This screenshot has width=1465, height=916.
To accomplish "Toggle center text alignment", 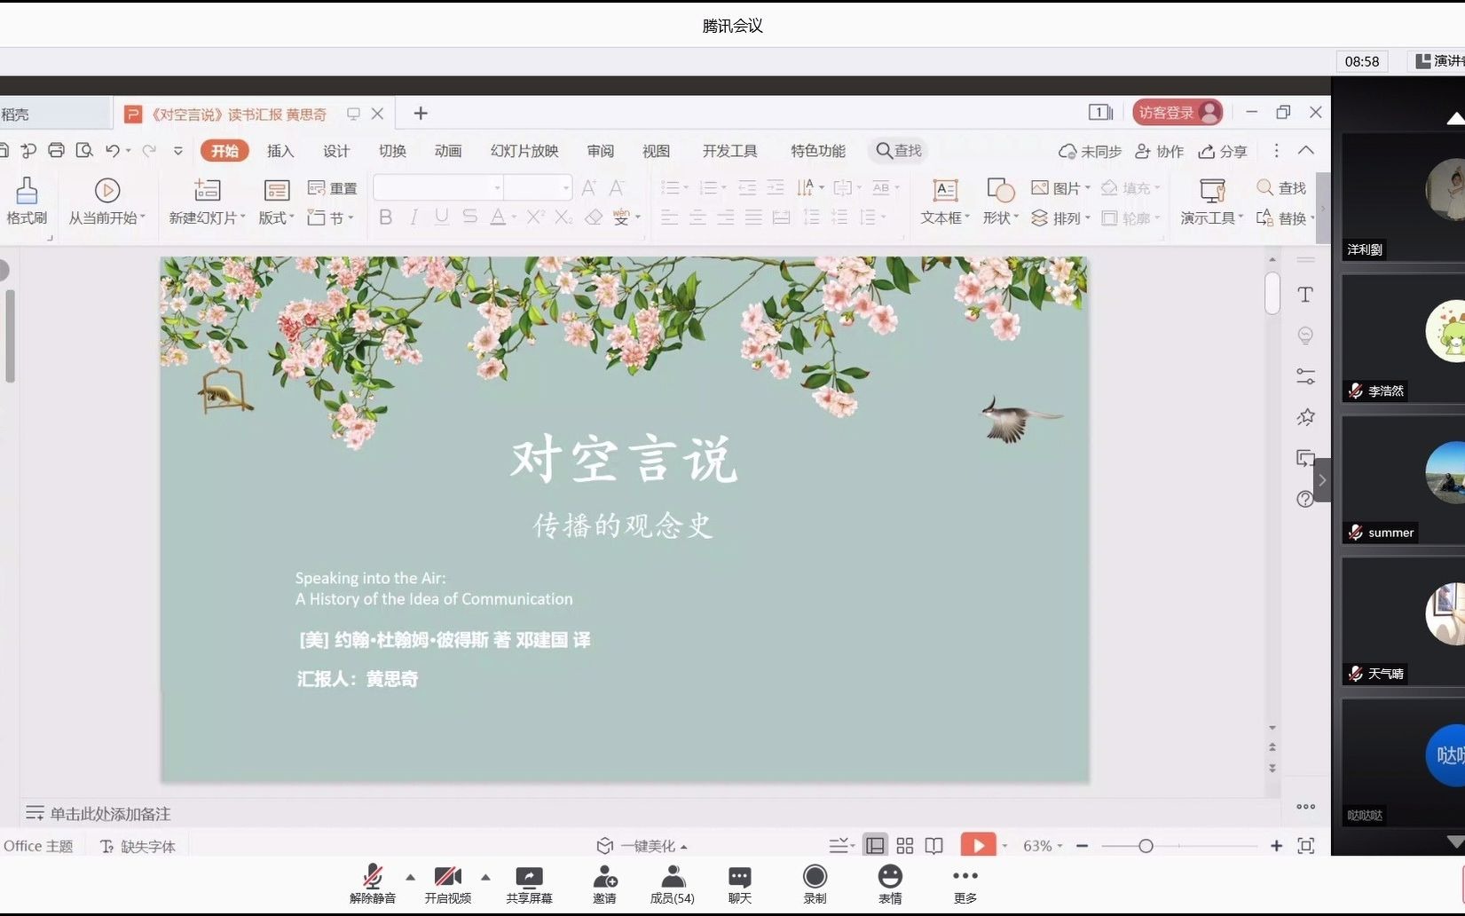I will (698, 217).
